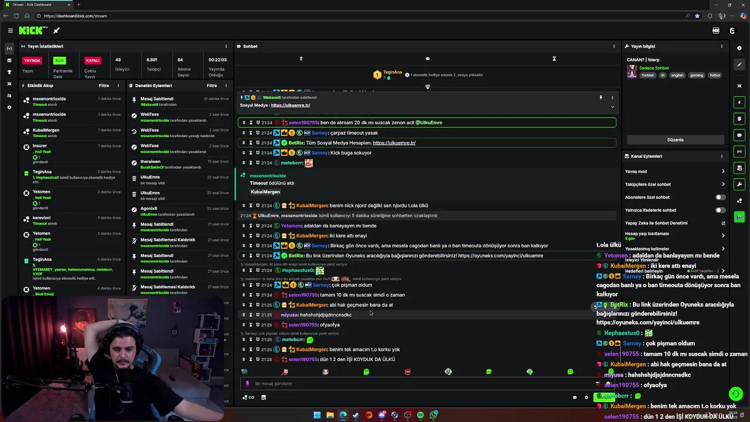
Task: Open chat settings gear below message box
Action: click(x=587, y=397)
